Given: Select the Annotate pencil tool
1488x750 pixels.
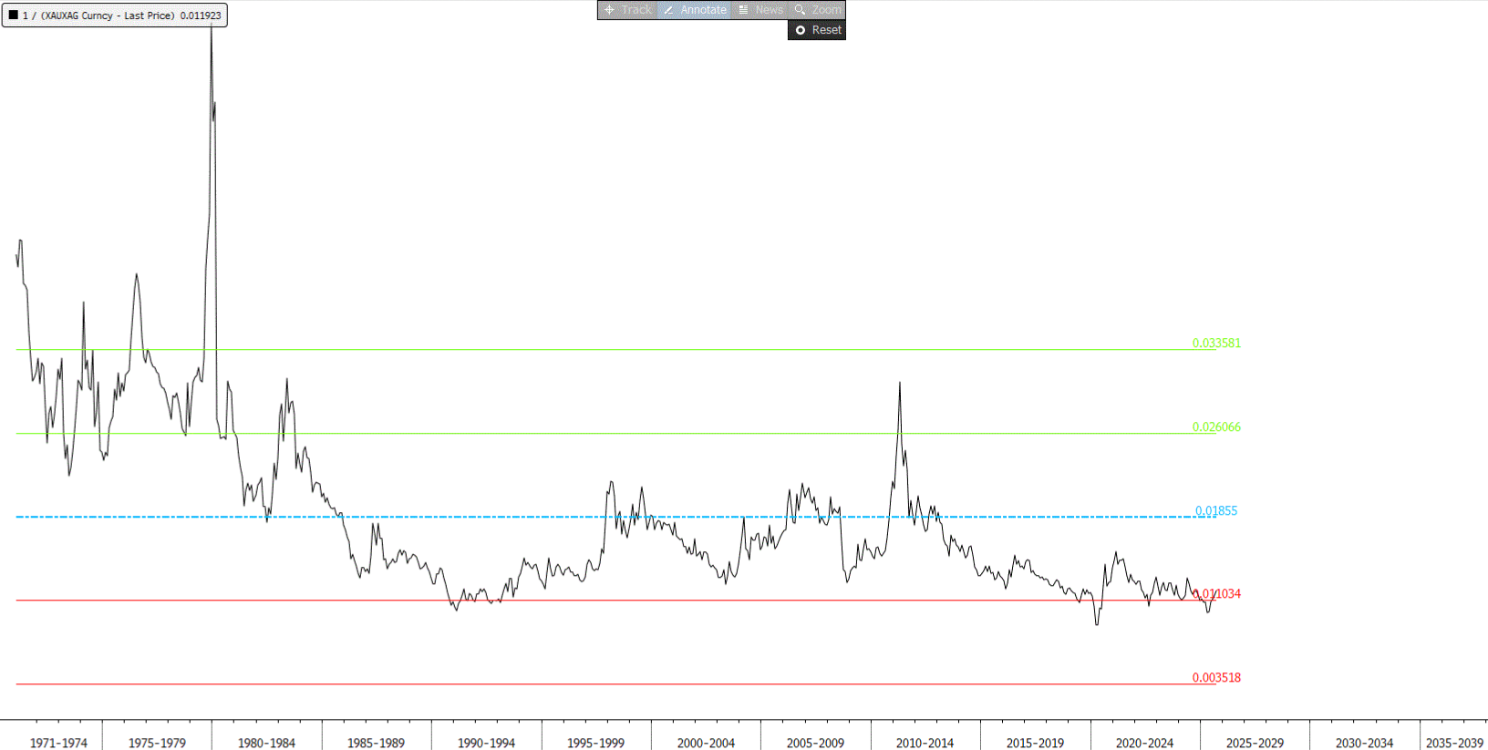Looking at the screenshot, I should [695, 10].
